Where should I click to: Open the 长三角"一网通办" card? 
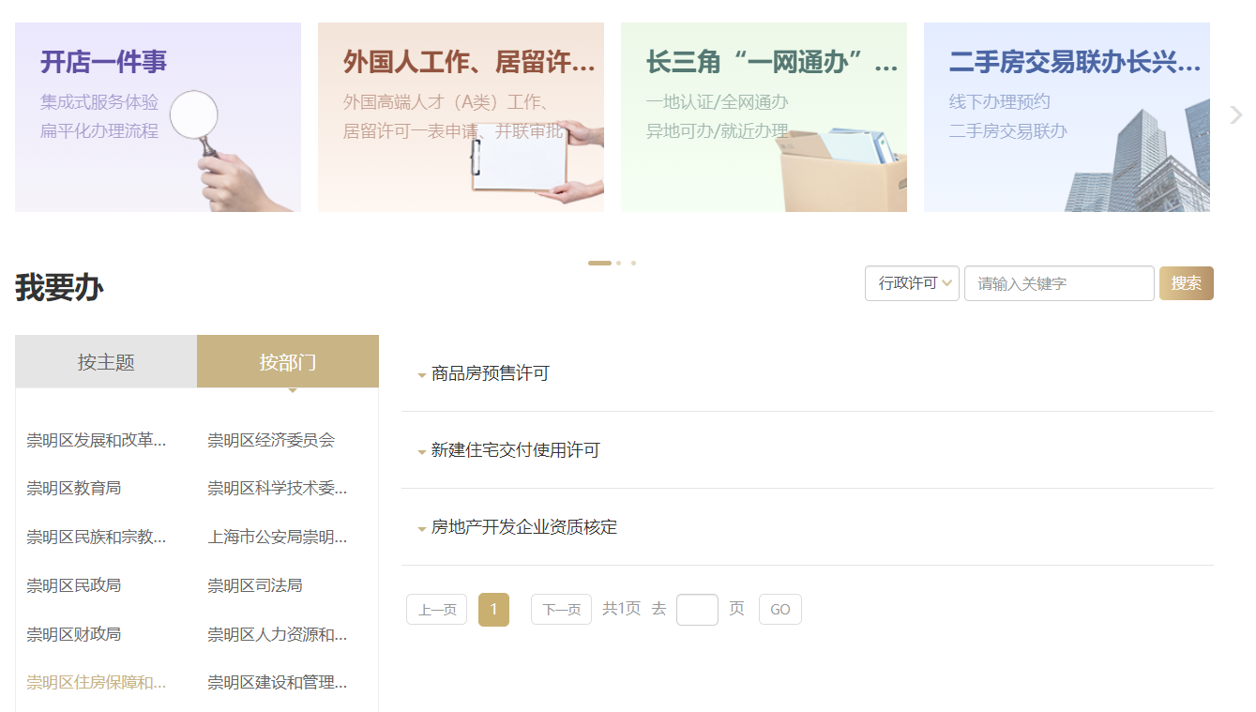(764, 117)
